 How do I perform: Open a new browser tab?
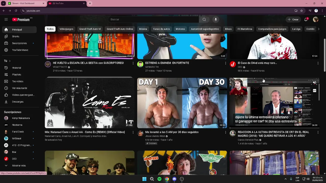[90, 3]
